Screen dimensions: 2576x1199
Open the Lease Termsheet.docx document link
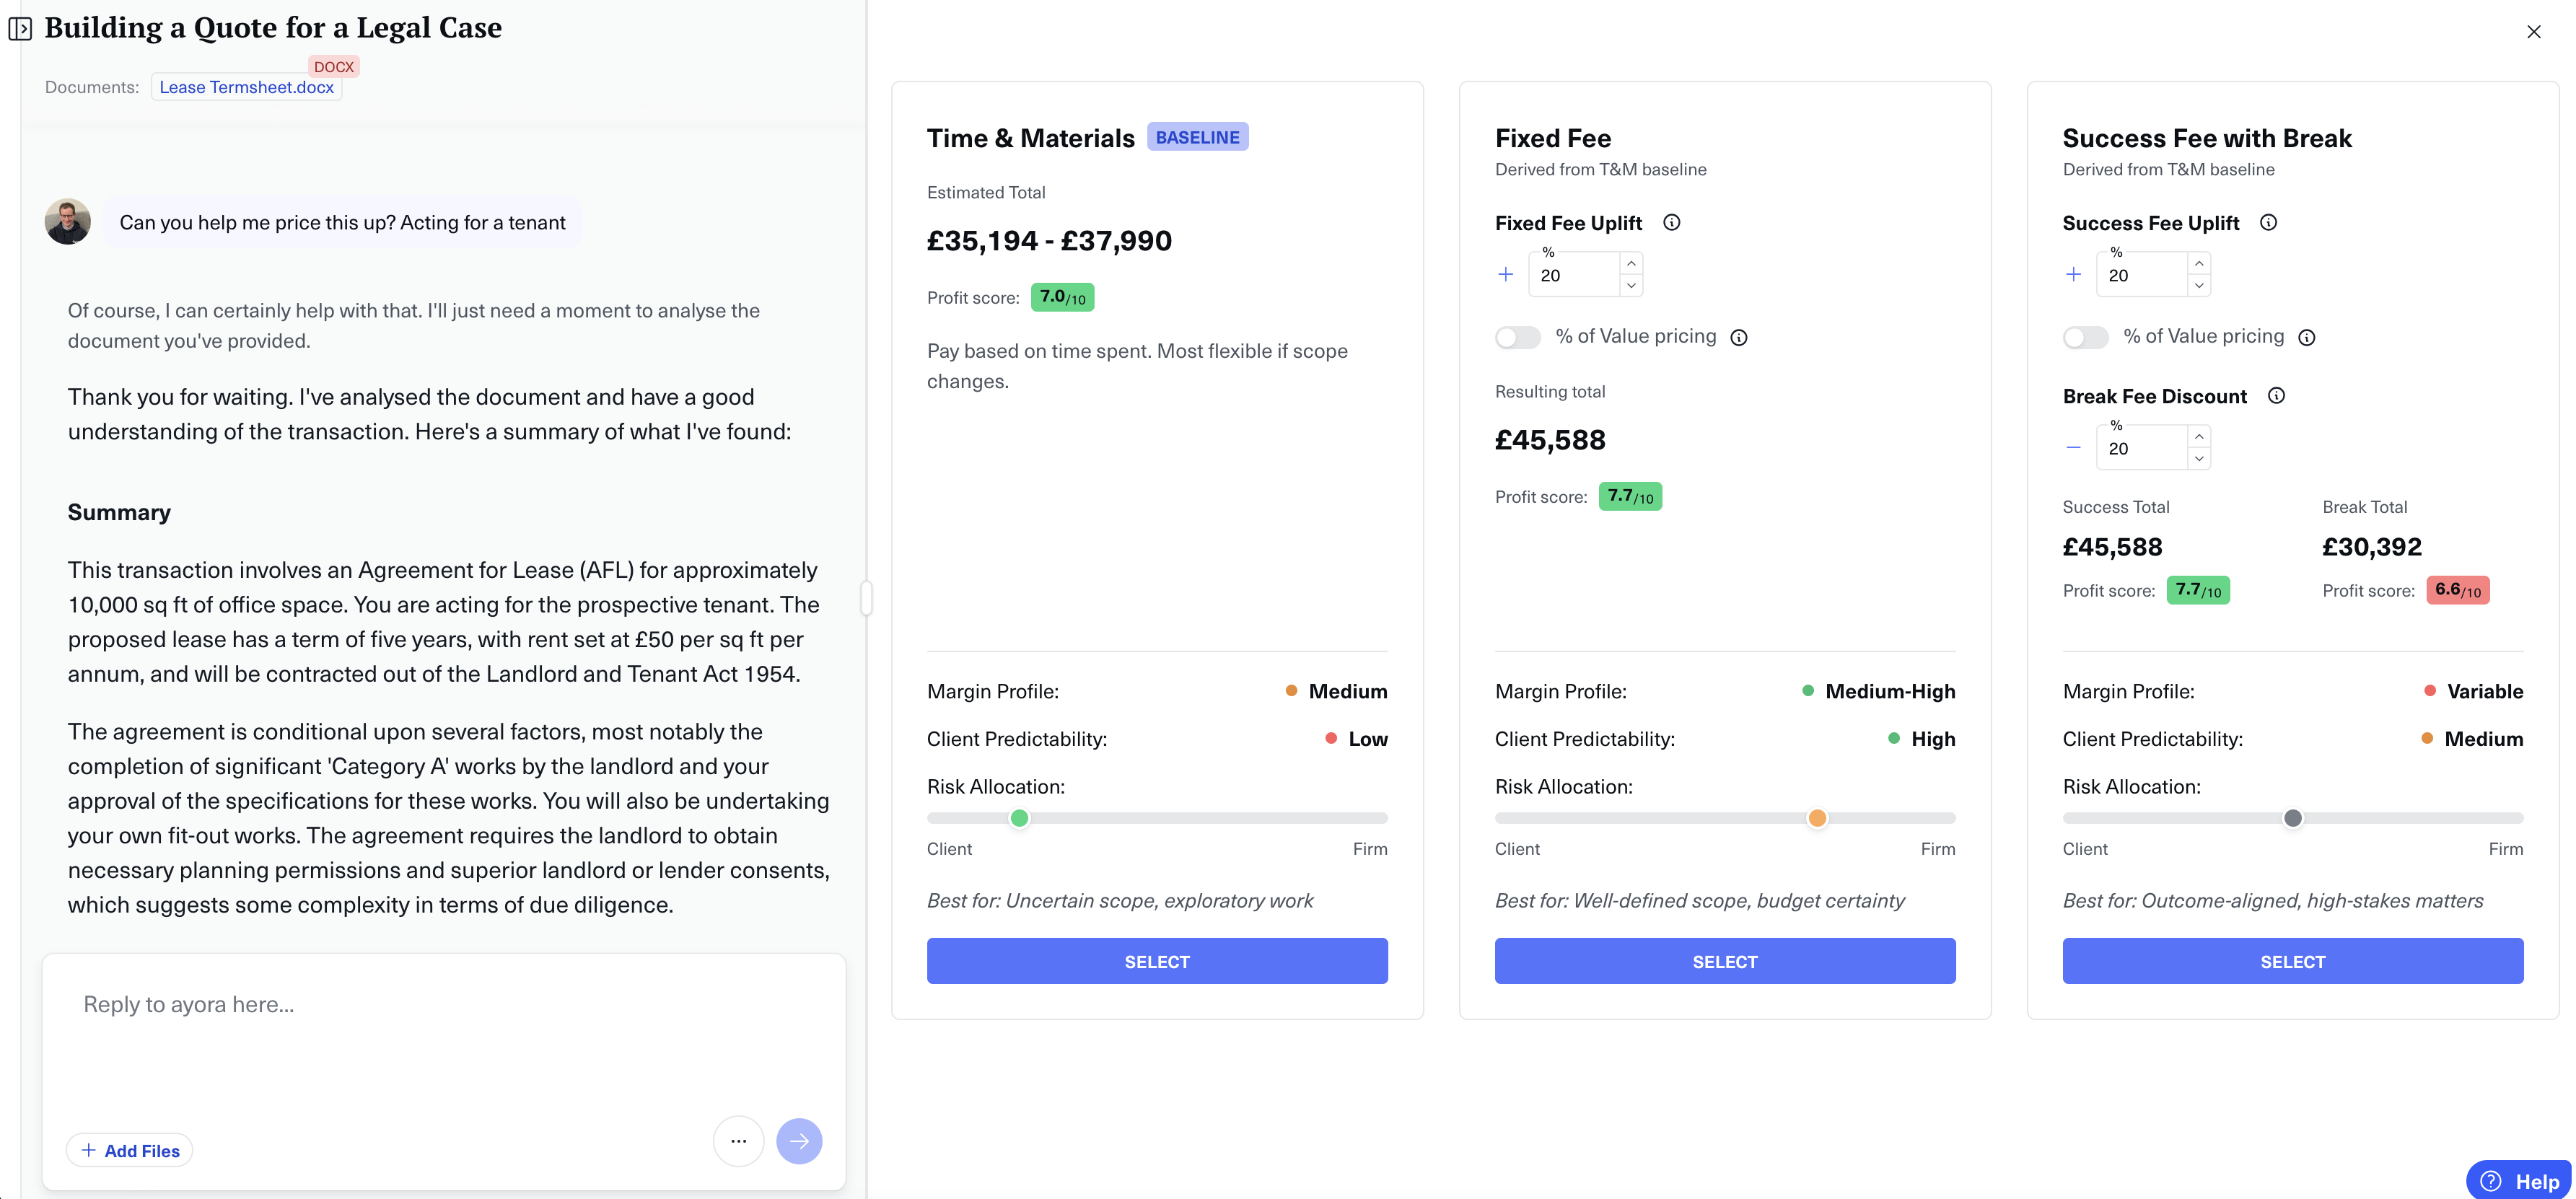(x=246, y=87)
